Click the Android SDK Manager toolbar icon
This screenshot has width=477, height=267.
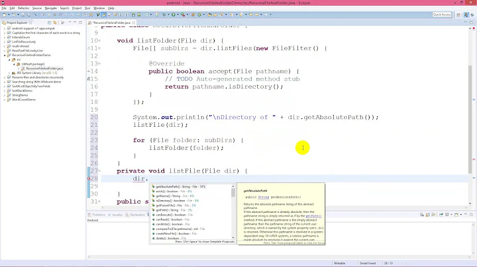[x=133, y=15]
